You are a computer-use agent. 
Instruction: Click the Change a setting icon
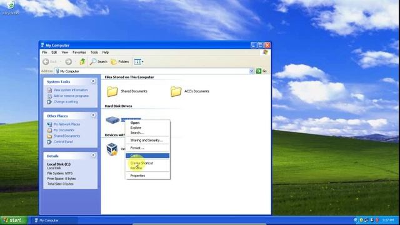49,102
